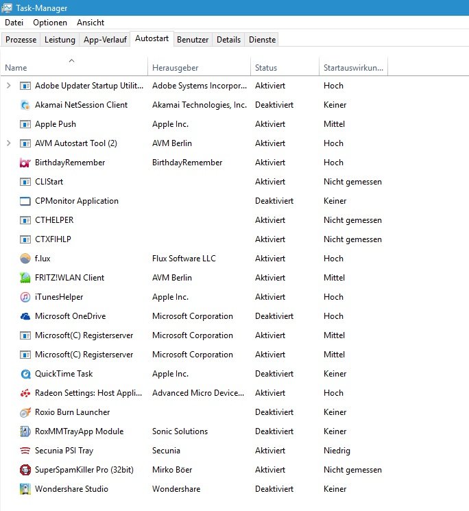
Task: Click the Adobe Updater Startup Utility icon
Action: tap(25, 86)
